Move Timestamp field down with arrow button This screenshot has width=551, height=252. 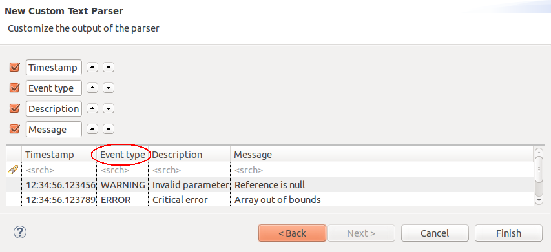109,67
